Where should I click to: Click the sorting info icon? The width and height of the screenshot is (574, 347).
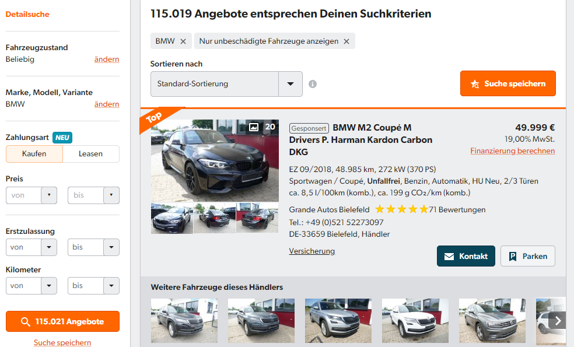pos(313,84)
